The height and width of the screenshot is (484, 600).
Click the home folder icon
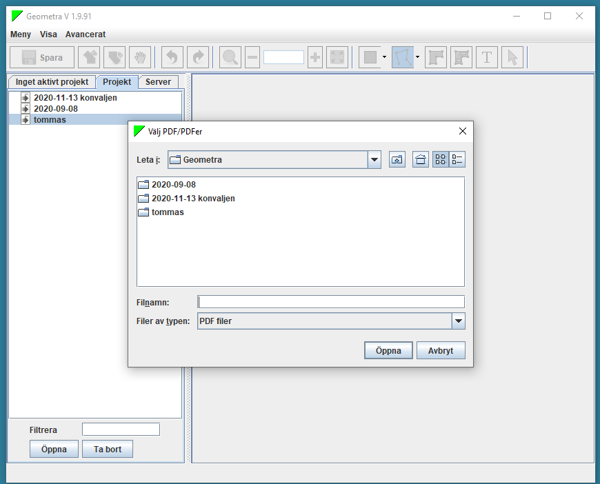pyautogui.click(x=421, y=159)
